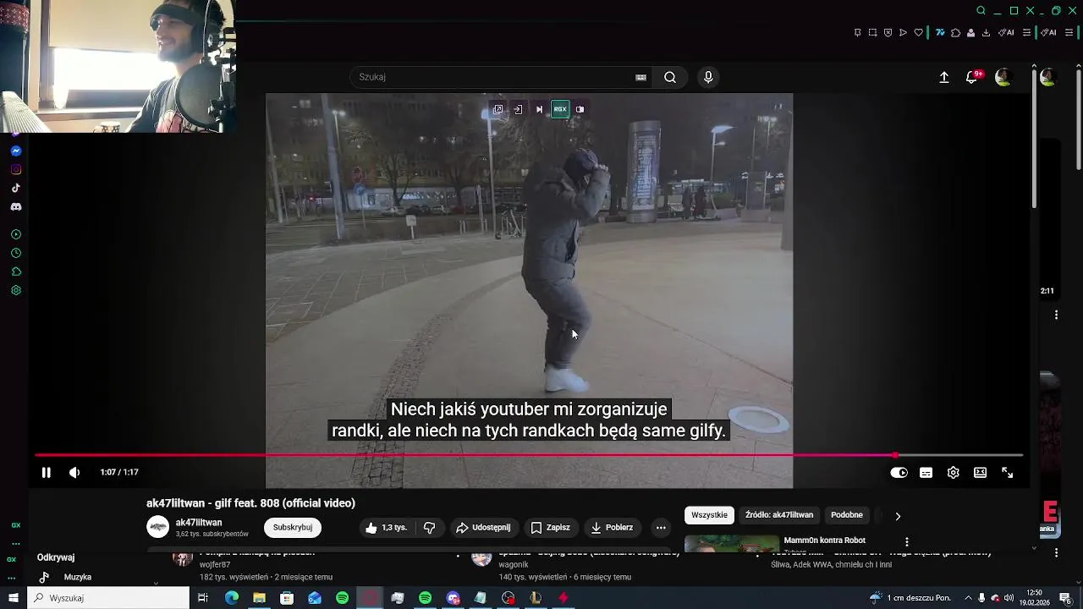1083x609 pixels.
Task: Toggle subtitles in the player controls
Action: coord(926,473)
